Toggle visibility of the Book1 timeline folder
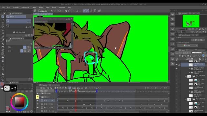The height and width of the screenshot is (116, 207). coord(38,93)
